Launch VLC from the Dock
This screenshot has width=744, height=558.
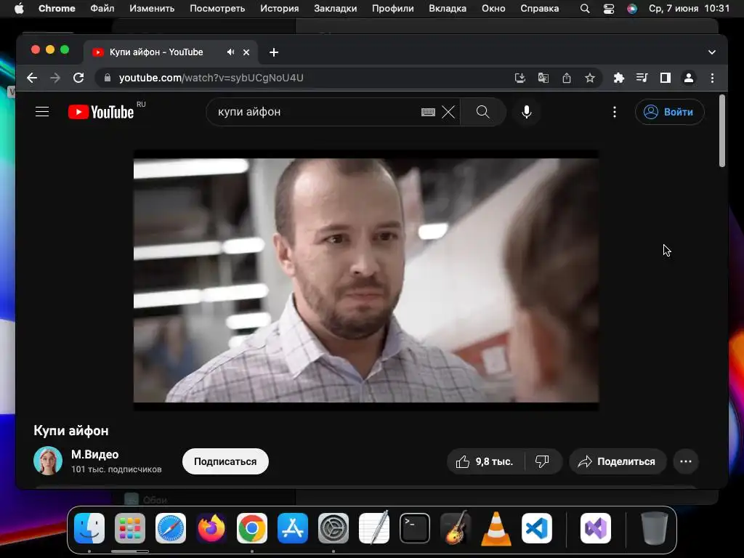tap(496, 528)
